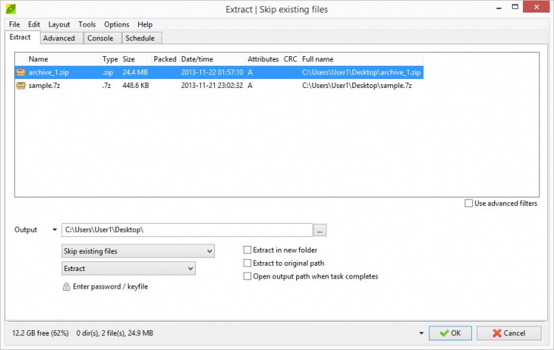Open the Extract action dropdown

[x=129, y=269]
